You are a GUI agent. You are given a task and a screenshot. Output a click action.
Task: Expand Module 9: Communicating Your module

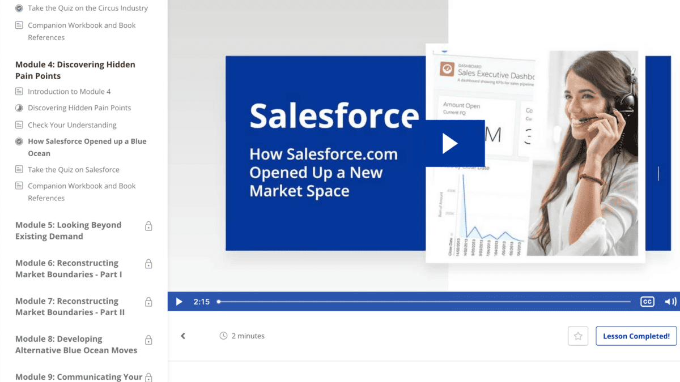tap(79, 377)
